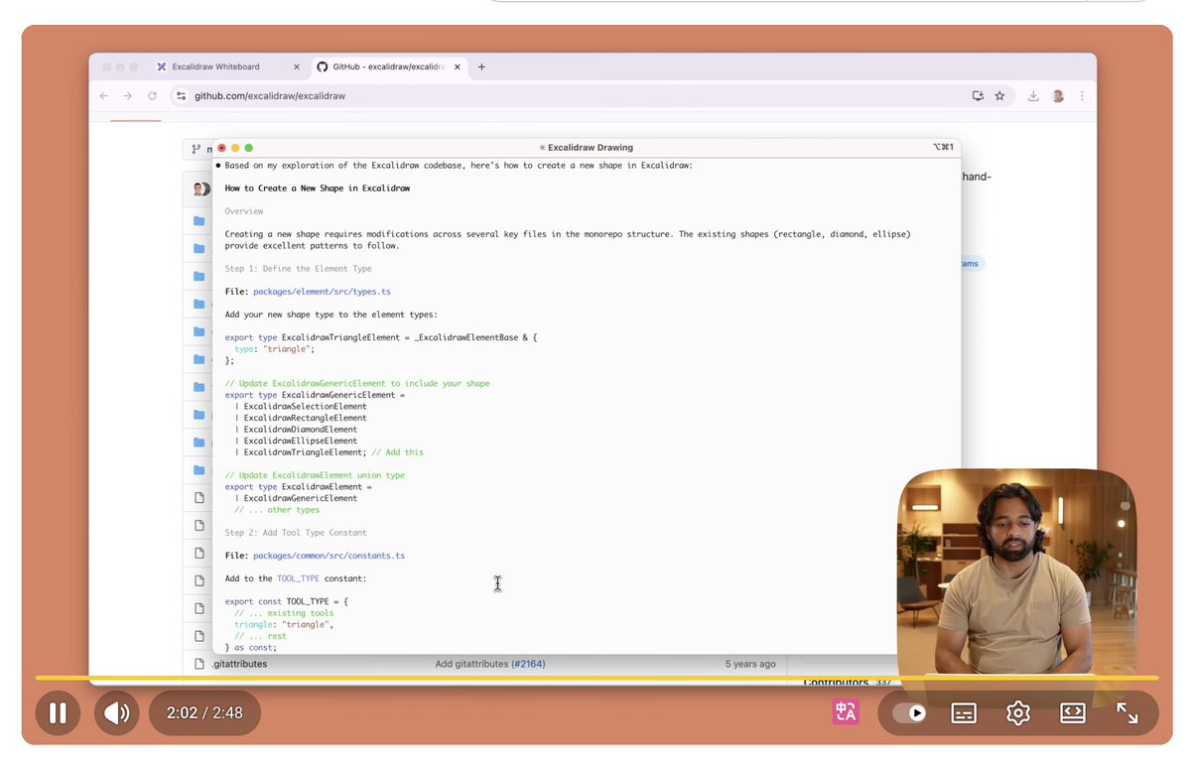Viewport: 1191px width, 763px height.
Task: Open the video settings gear
Action: coord(1018,712)
